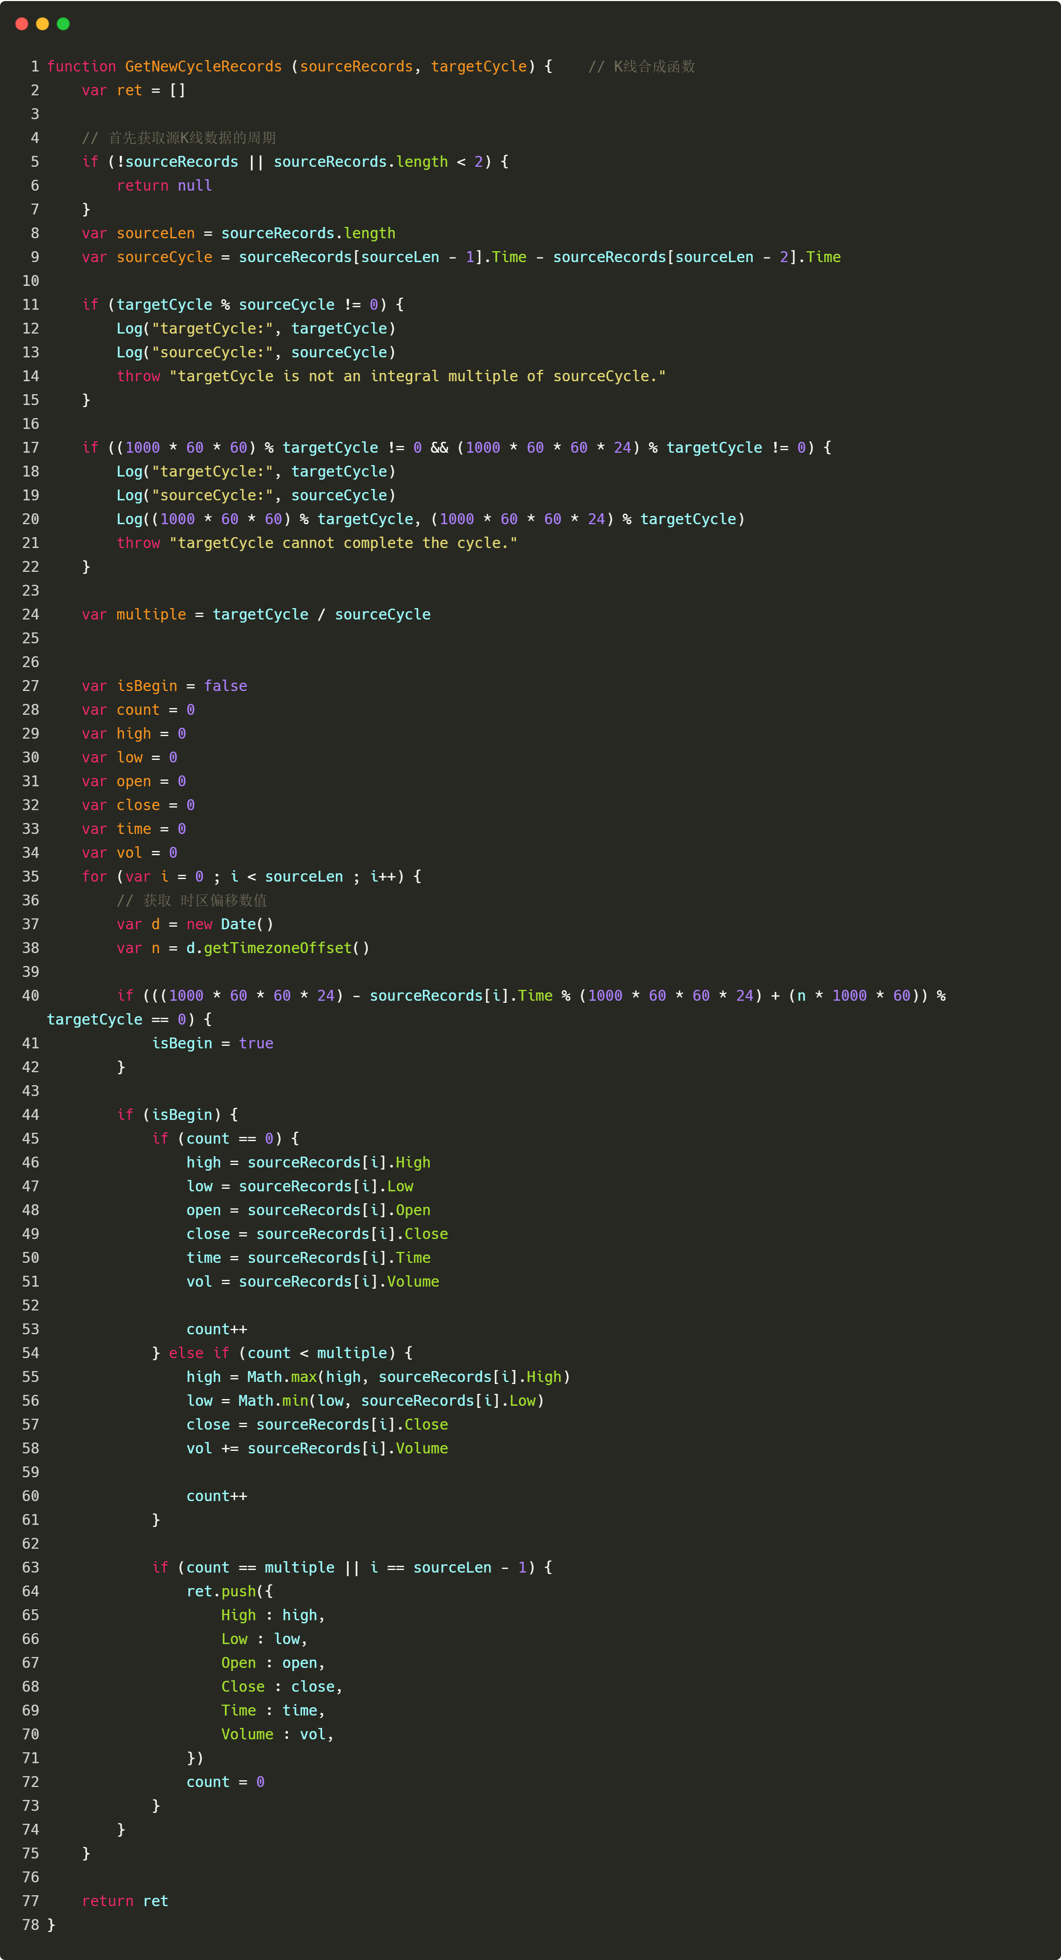The height and width of the screenshot is (1960, 1061).
Task: Click 'Volume' property on line 51
Action: pyautogui.click(x=413, y=1282)
